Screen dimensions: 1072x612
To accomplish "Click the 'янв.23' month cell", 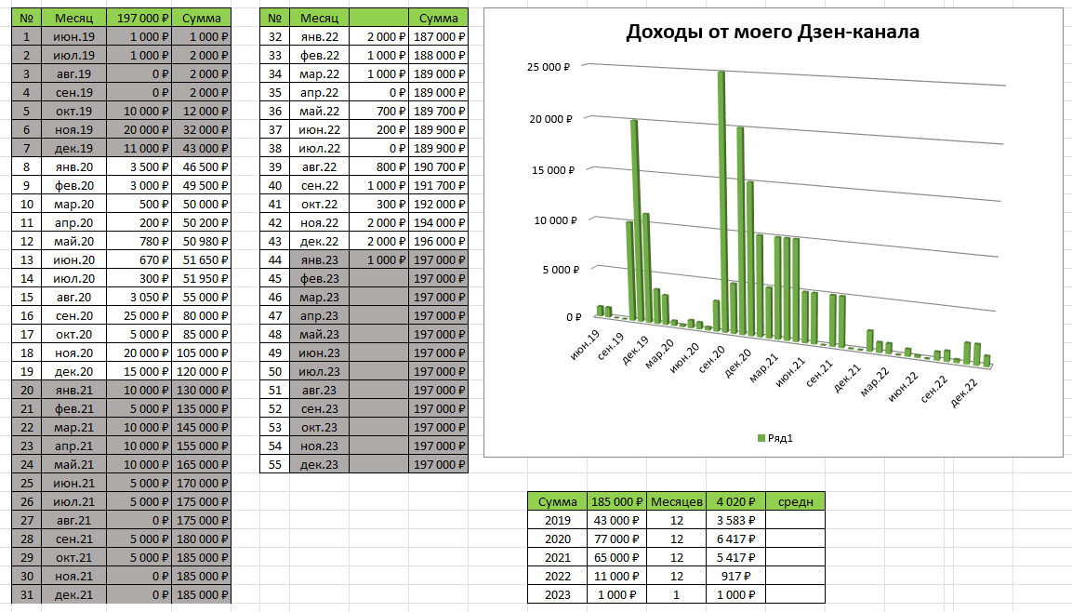I will point(319,259).
